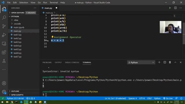
Task: Open the Go menu
Action: click(x=39, y=3)
